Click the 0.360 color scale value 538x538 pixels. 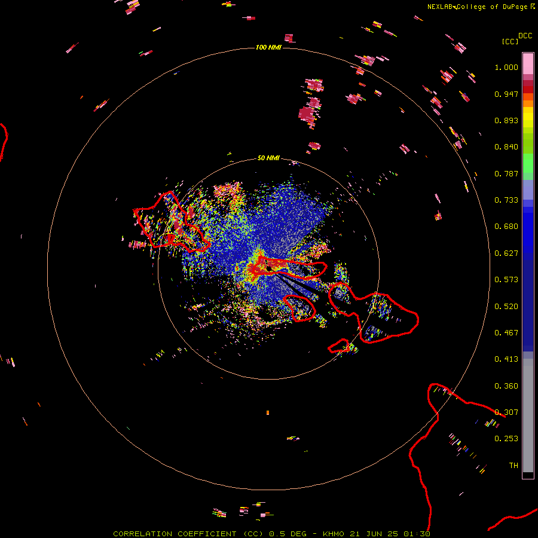[506, 386]
